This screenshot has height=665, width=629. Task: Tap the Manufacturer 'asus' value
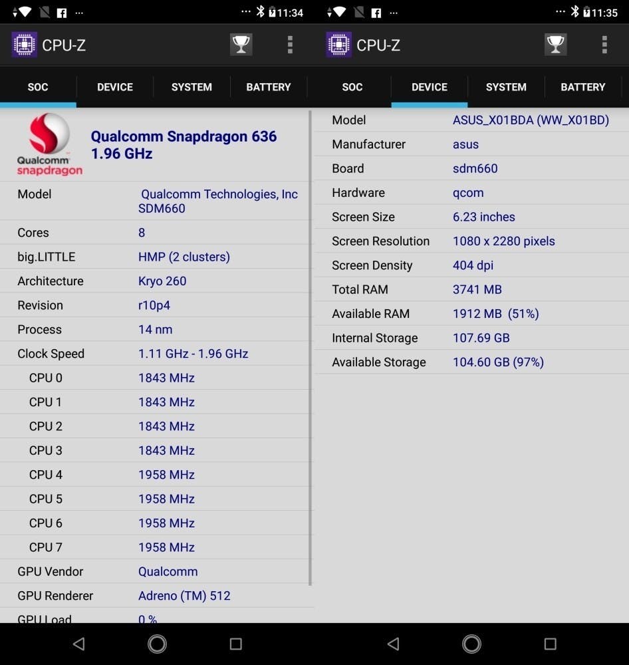point(465,144)
